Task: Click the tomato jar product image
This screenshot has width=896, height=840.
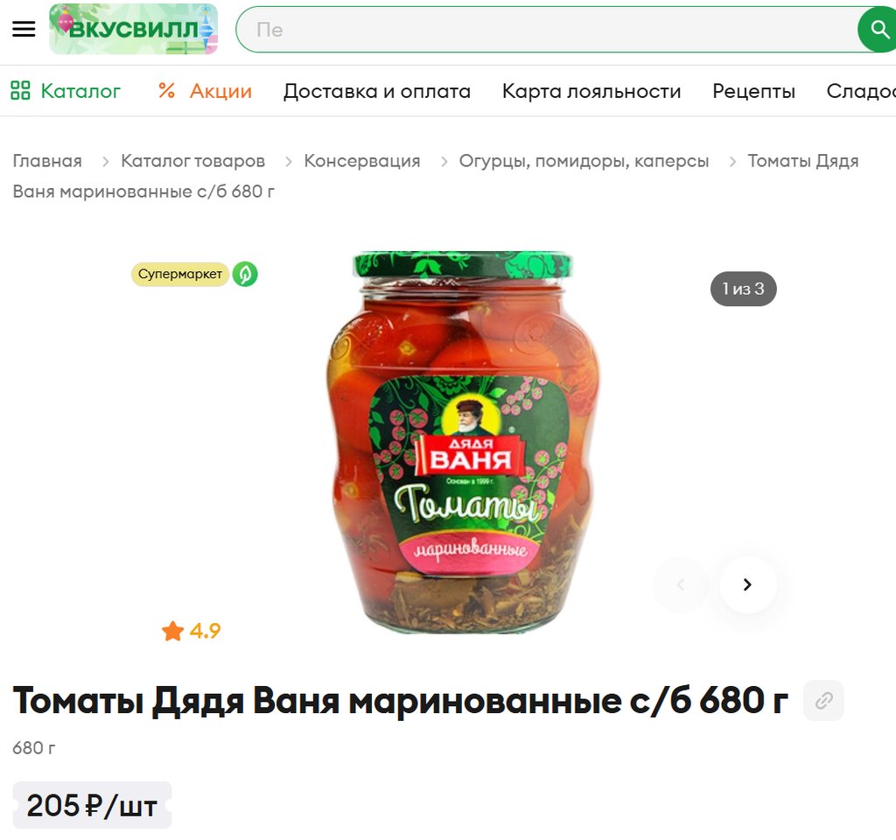Action: click(463, 442)
